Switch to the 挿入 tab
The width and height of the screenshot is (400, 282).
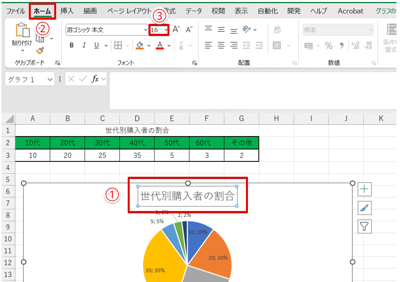(x=67, y=11)
